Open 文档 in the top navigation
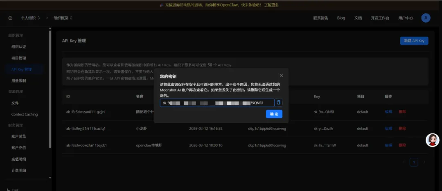The image size is (442, 191). point(358,18)
